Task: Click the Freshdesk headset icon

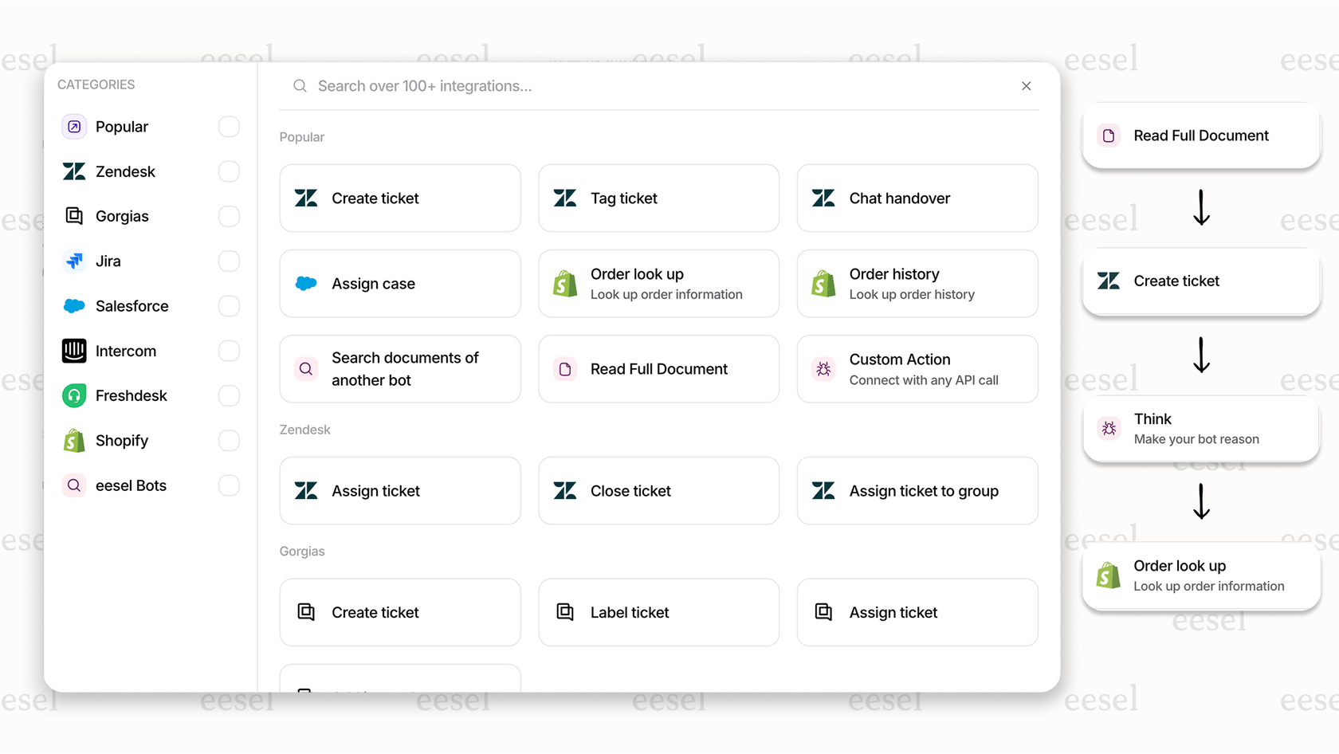Action: coord(73,395)
